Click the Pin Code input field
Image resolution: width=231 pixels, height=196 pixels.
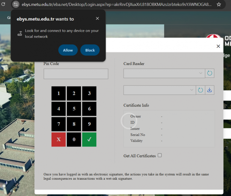pyautogui.click(x=76, y=74)
